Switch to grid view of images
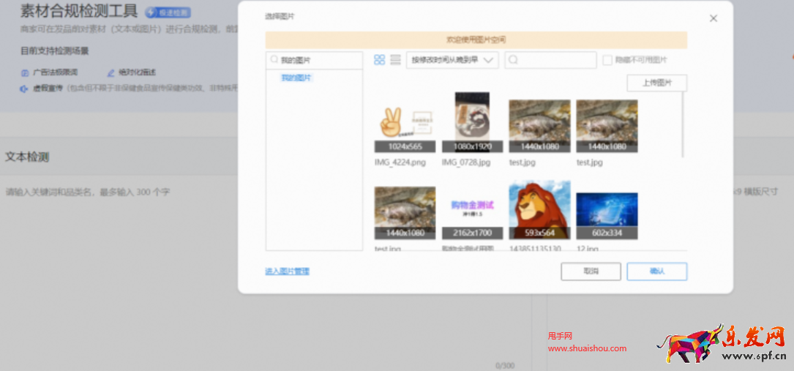Screen dimensions: 794x371 [379, 60]
